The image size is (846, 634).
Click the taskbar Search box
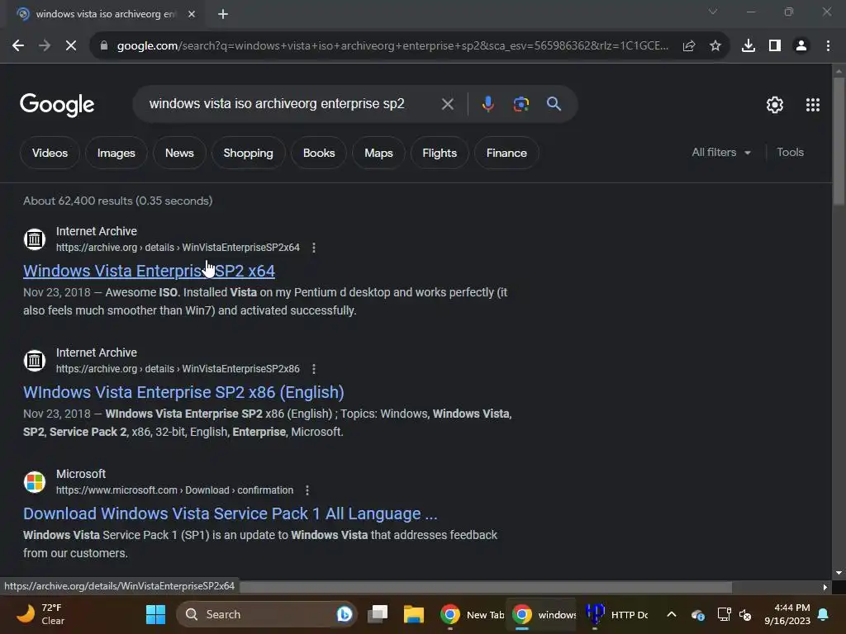tap(267, 614)
